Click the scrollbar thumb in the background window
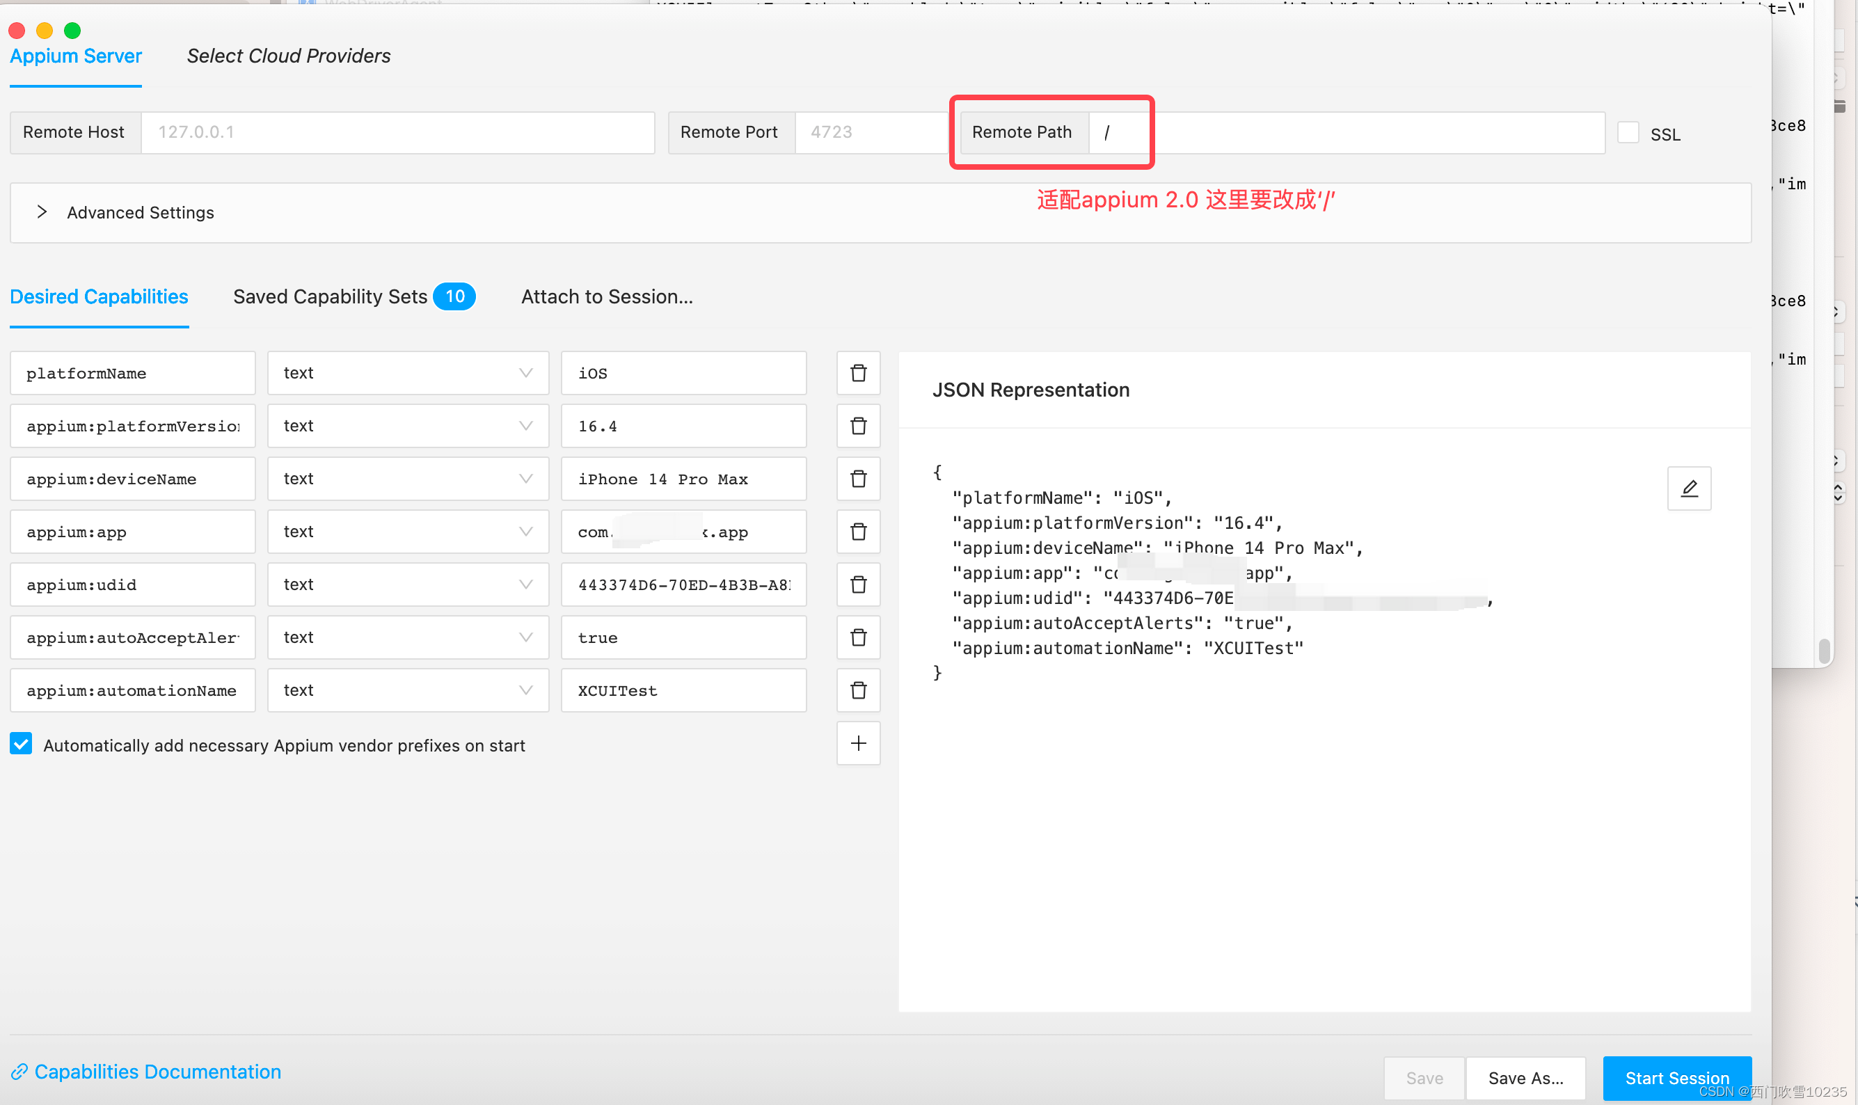This screenshot has width=1858, height=1105. pyautogui.click(x=1824, y=651)
